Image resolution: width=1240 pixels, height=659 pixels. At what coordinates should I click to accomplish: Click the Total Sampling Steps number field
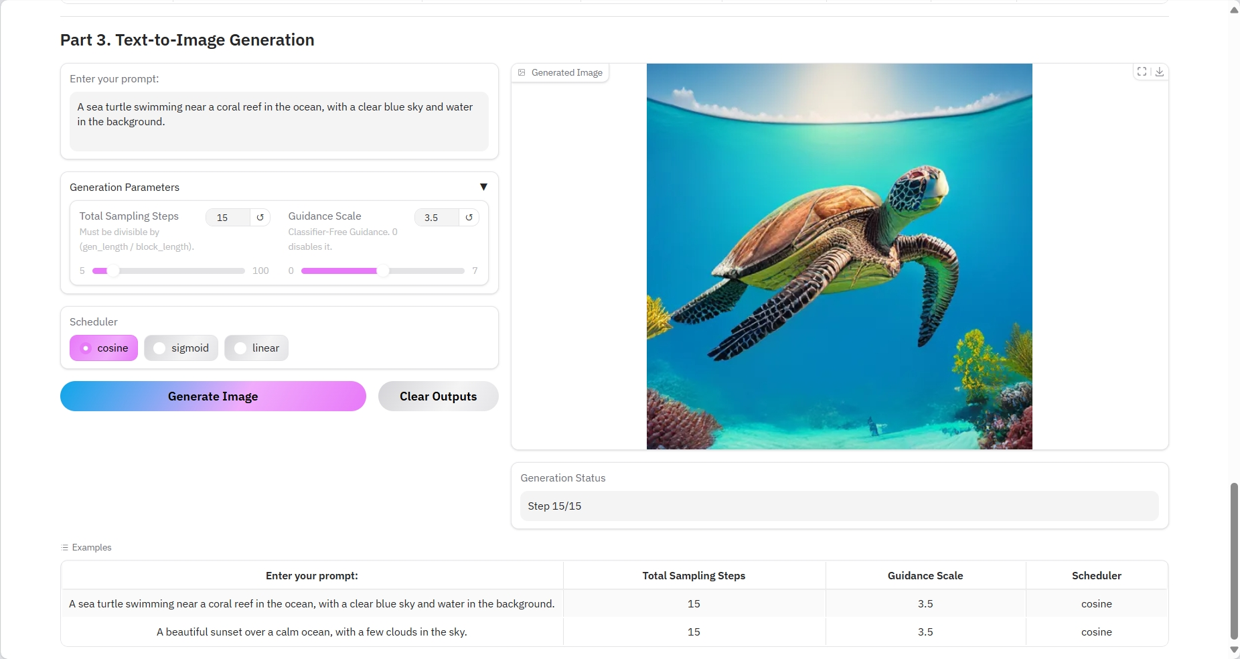coord(228,218)
